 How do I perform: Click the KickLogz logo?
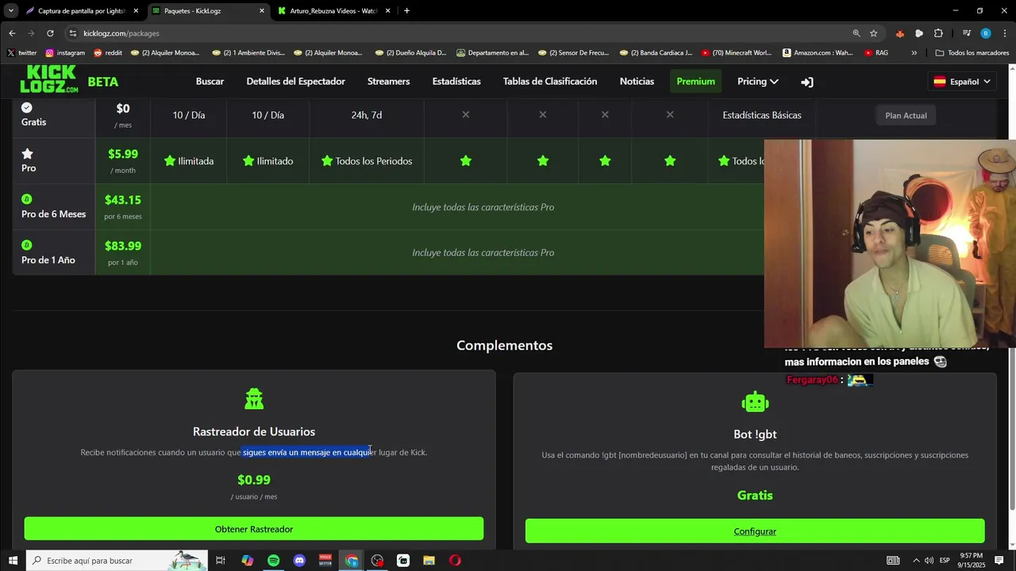49,80
